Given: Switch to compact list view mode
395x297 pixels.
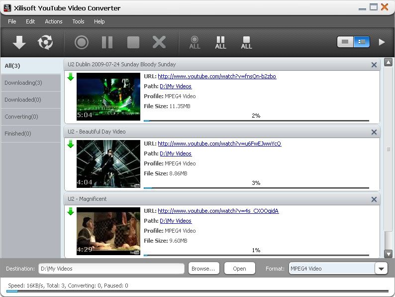Looking at the screenshot, I should coord(345,42).
